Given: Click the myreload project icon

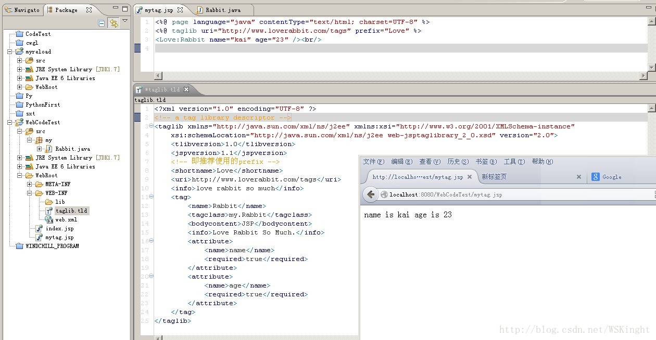Looking at the screenshot, I should click(19, 51).
